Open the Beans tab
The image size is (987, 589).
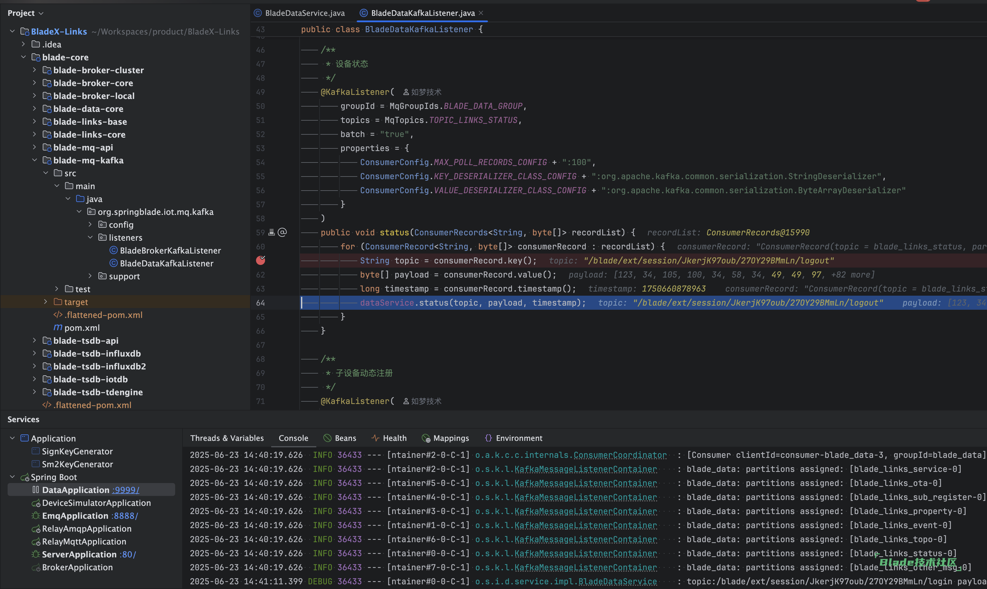tap(340, 438)
